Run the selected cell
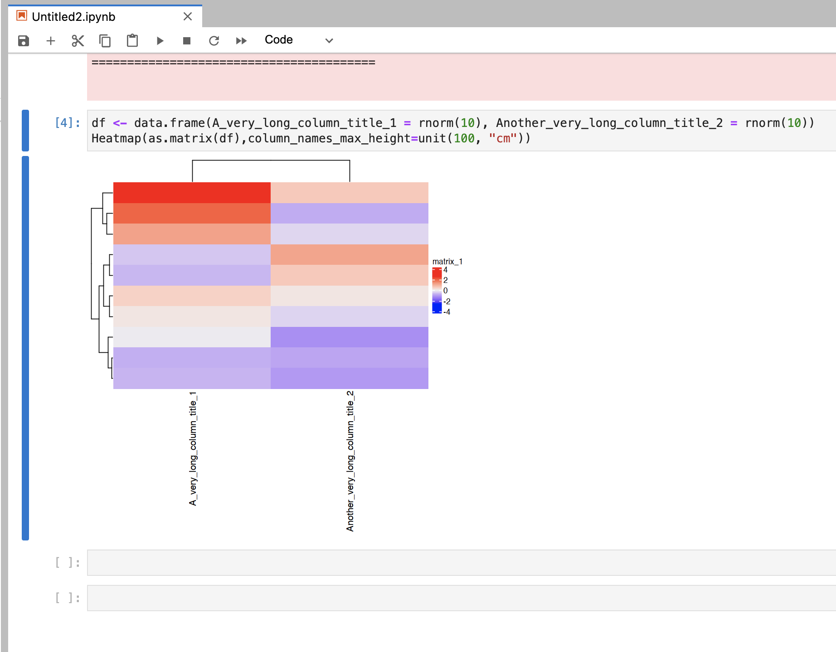This screenshot has height=652, width=836. (160, 40)
